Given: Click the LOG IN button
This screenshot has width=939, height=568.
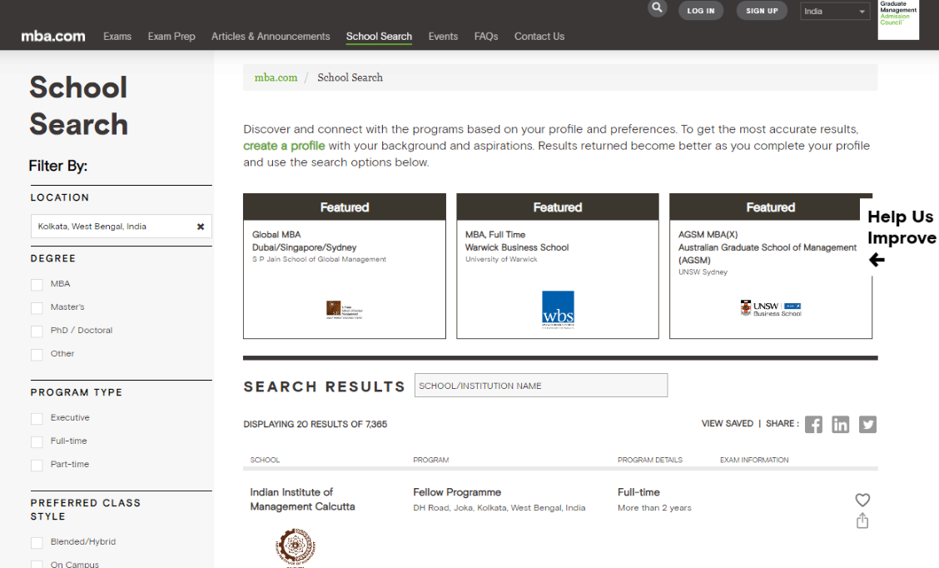Looking at the screenshot, I should click(x=701, y=11).
